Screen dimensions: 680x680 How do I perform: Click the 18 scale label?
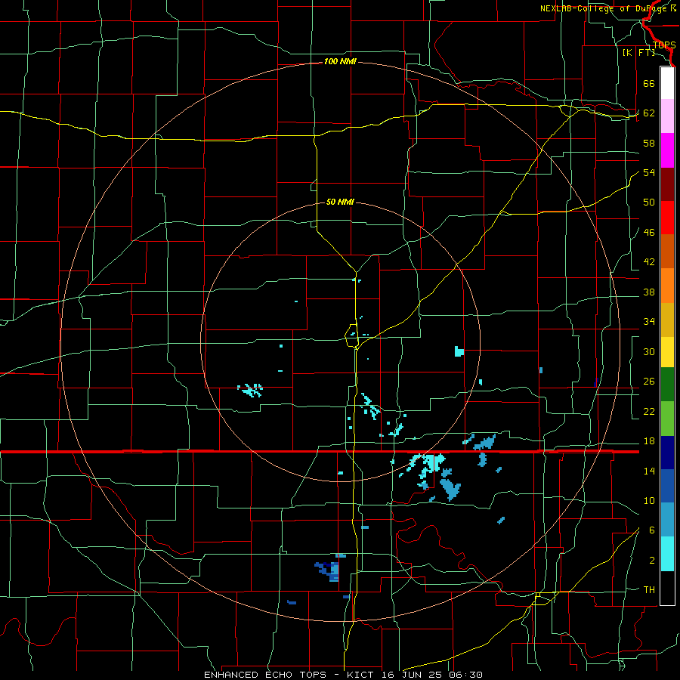pyautogui.click(x=649, y=441)
